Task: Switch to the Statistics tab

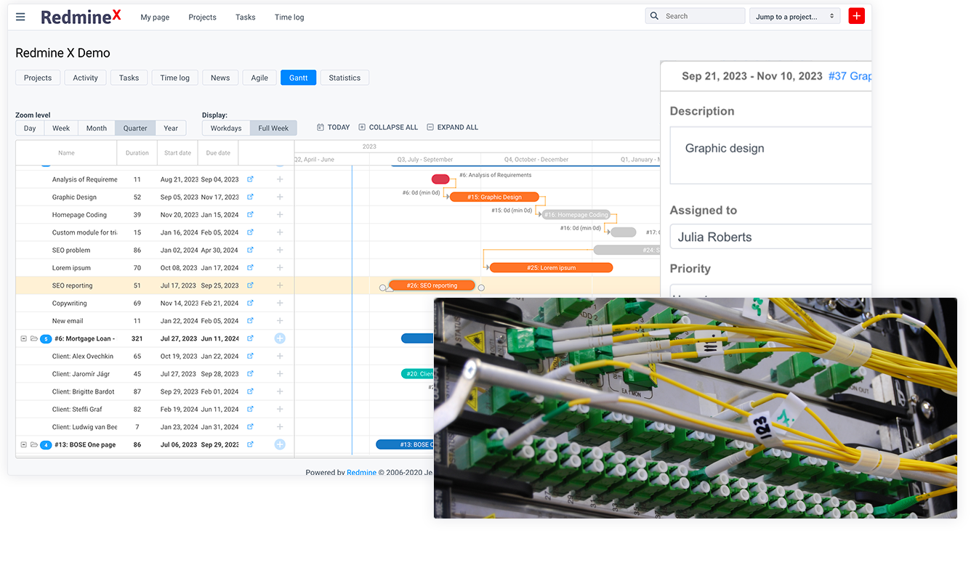Action: 345,78
